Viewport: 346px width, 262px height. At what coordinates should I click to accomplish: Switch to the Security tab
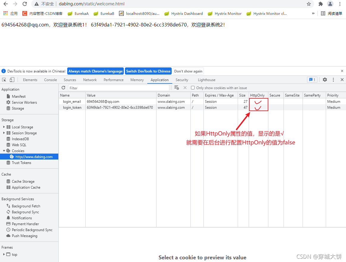tap(182, 80)
